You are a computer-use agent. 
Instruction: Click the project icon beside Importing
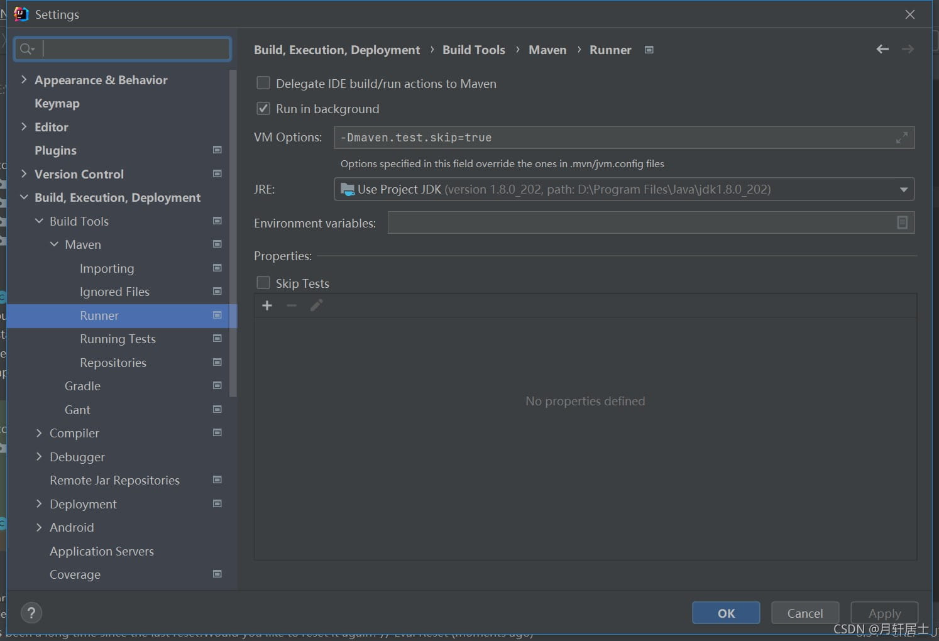pos(217,268)
